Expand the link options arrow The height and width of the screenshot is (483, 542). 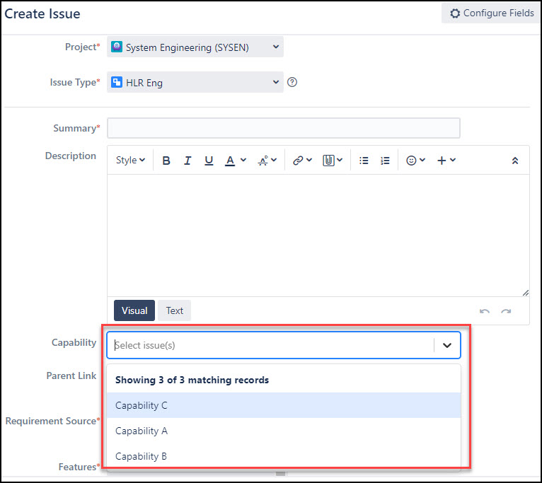click(309, 160)
